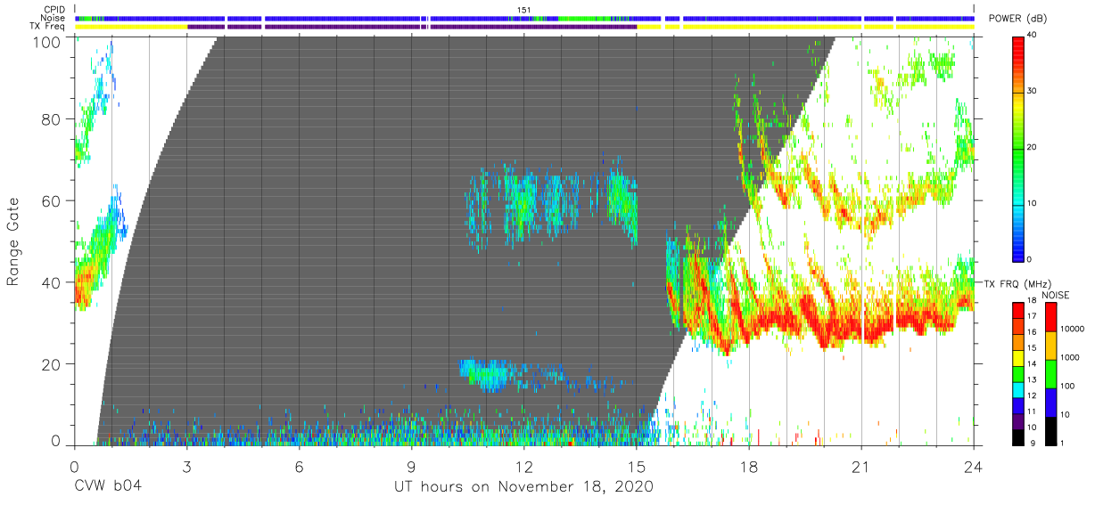Click the x-axis tick label "9"
The height and width of the screenshot is (505, 1095).
coord(412,466)
